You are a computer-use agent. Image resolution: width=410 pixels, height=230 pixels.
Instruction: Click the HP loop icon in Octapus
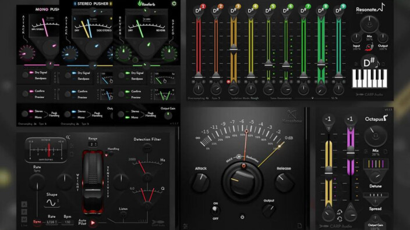point(340,213)
